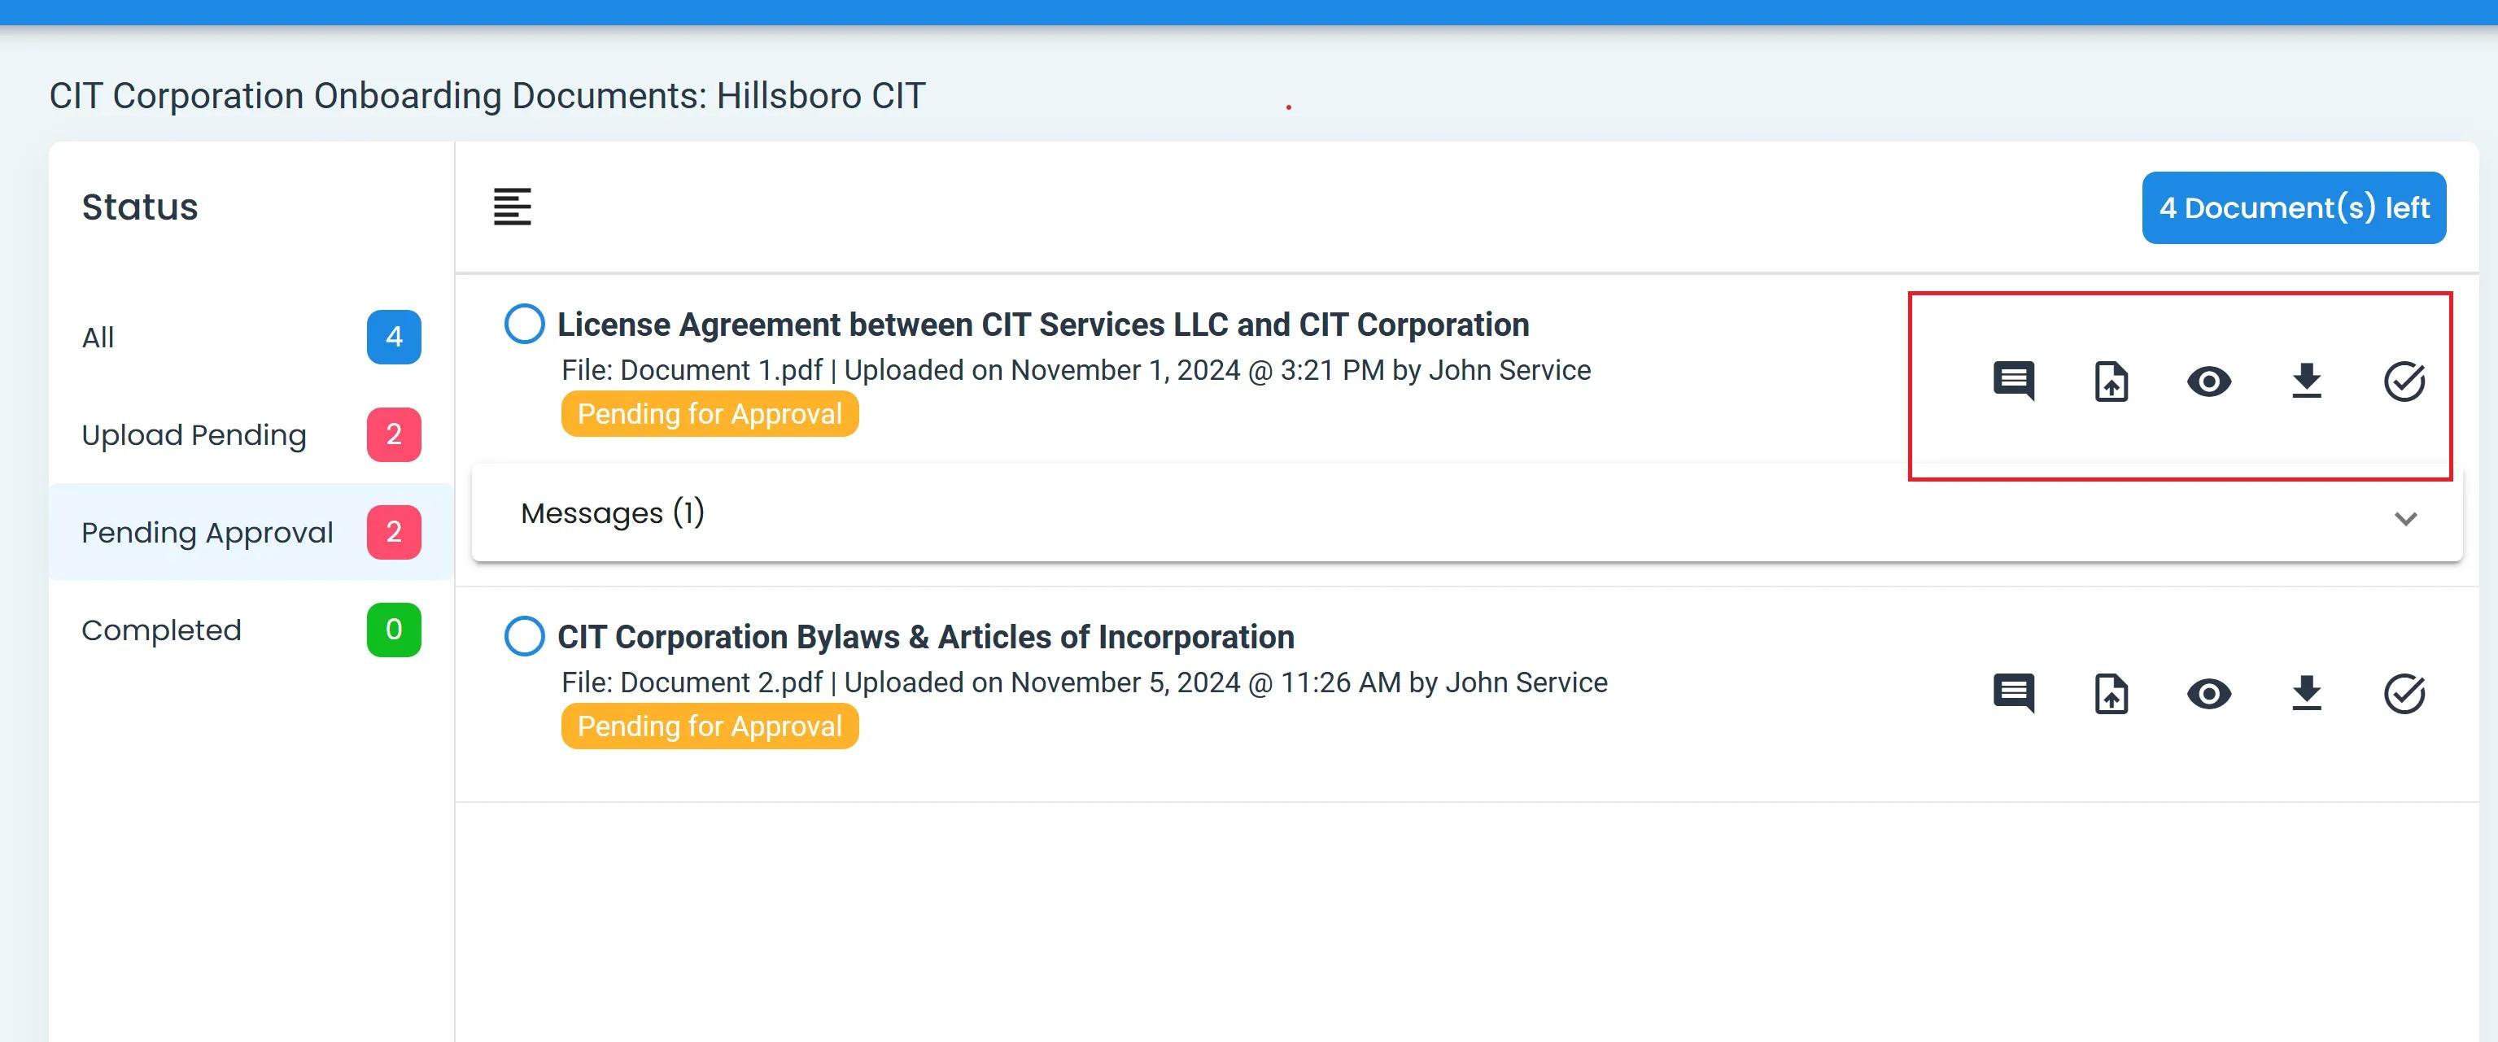Click the 4 Document(s) left button

pyautogui.click(x=2294, y=207)
